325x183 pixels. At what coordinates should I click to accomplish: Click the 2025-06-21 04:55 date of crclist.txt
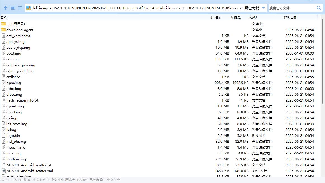coord(300,77)
